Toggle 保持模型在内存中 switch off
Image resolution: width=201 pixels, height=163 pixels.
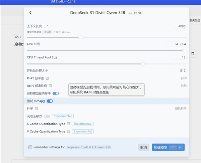click(56, 93)
